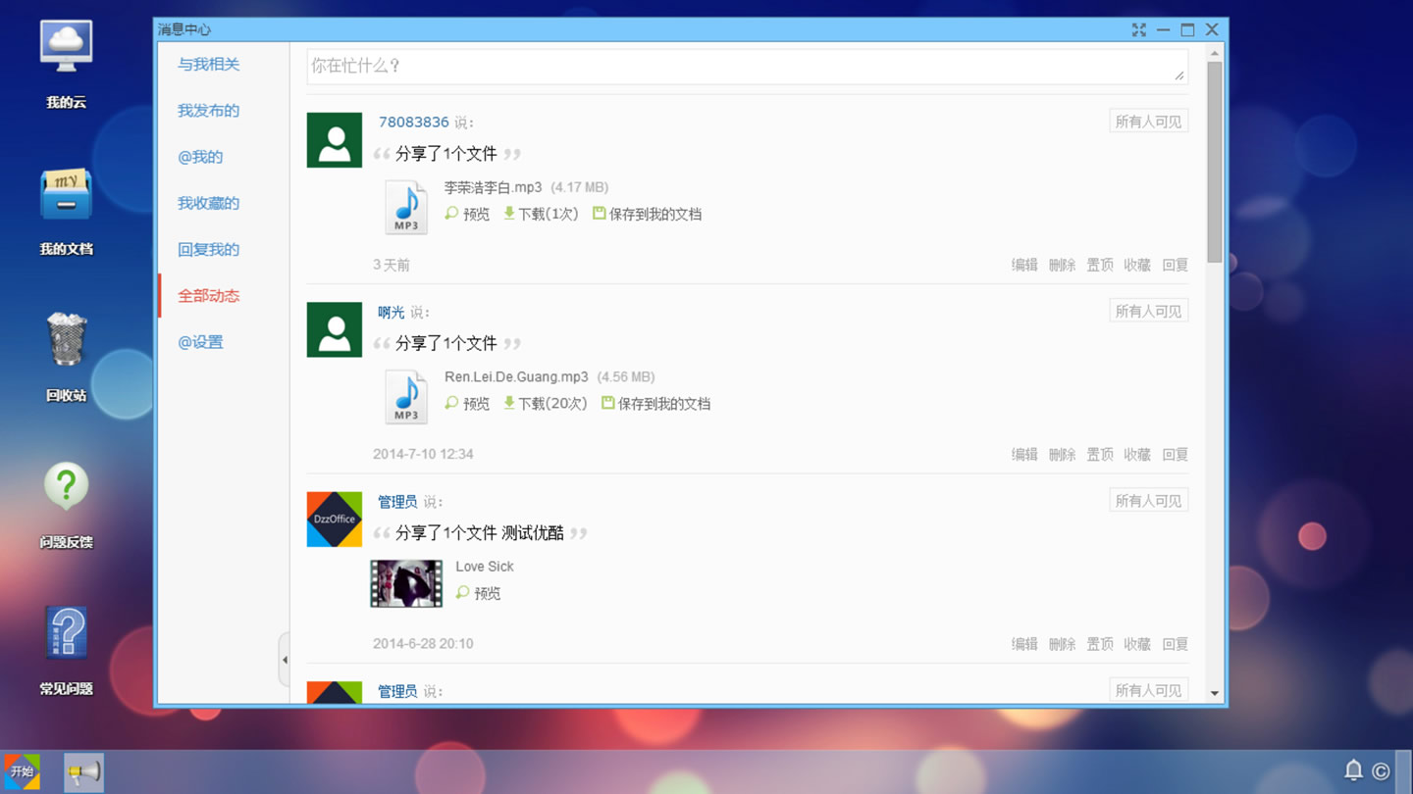
Task: Click the 你在忙什么？ status input field
Action: pos(747,67)
